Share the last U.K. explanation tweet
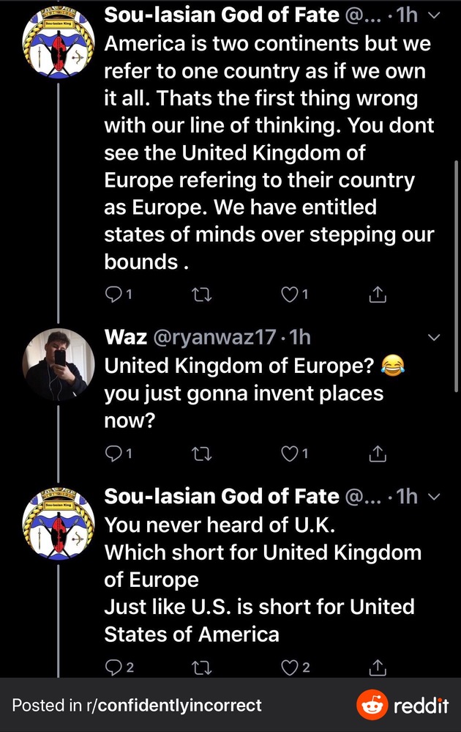 [377, 667]
